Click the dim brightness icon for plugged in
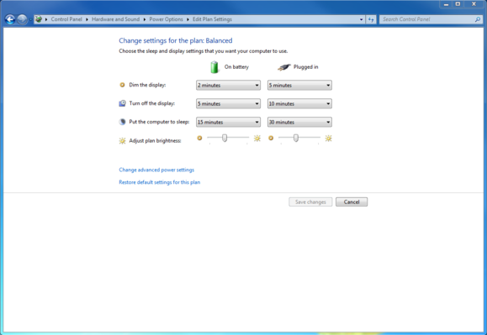 [271, 138]
